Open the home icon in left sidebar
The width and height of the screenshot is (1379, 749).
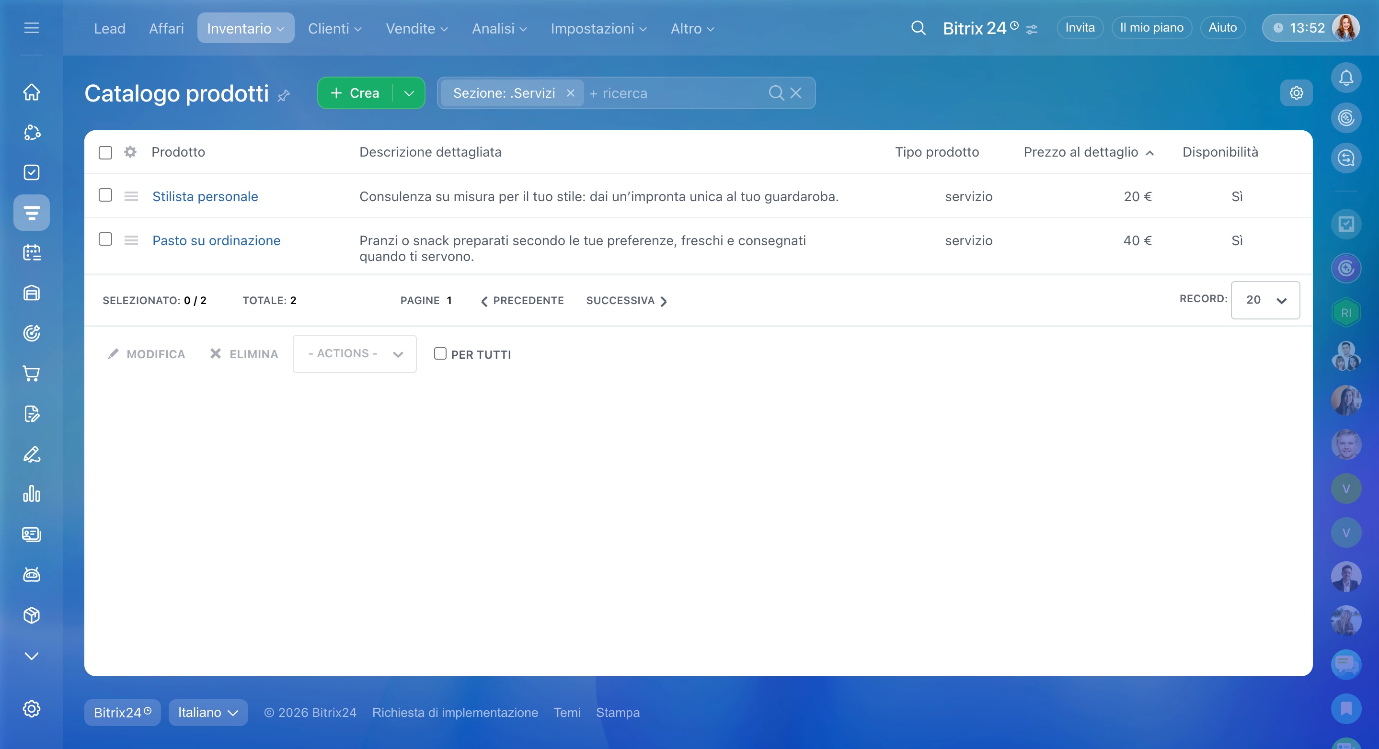(32, 92)
